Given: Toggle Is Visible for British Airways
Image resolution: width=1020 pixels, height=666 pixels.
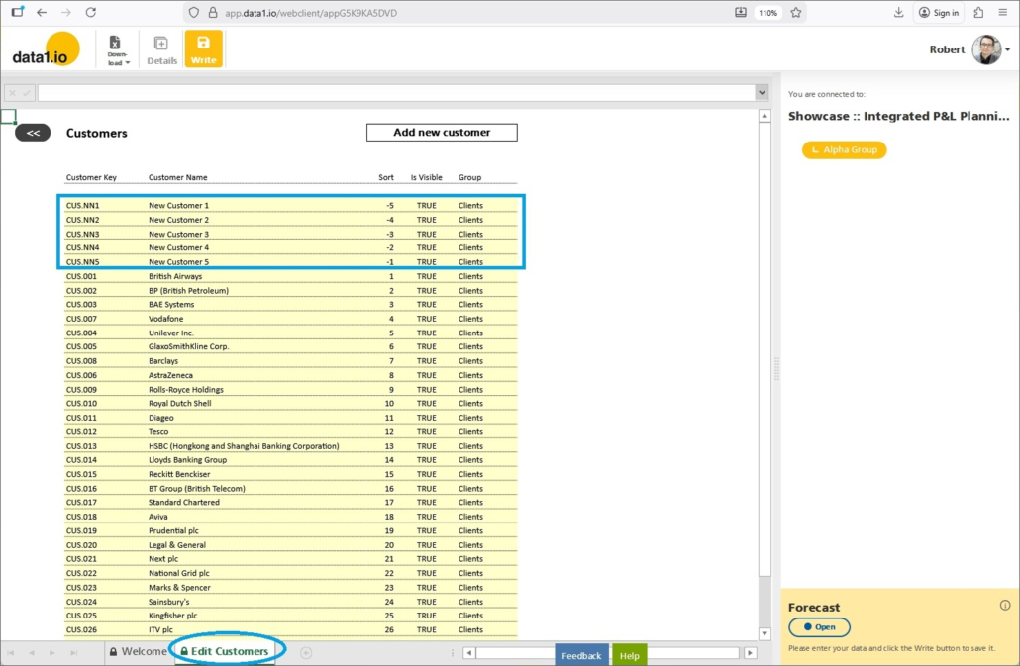Looking at the screenshot, I should (x=426, y=276).
